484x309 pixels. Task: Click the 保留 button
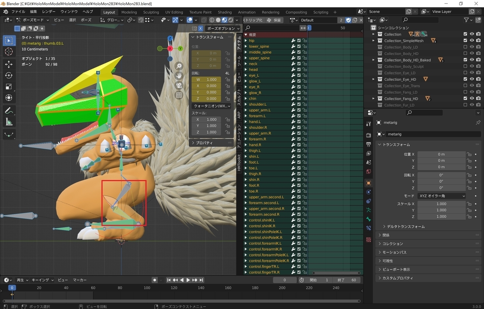click(274, 20)
